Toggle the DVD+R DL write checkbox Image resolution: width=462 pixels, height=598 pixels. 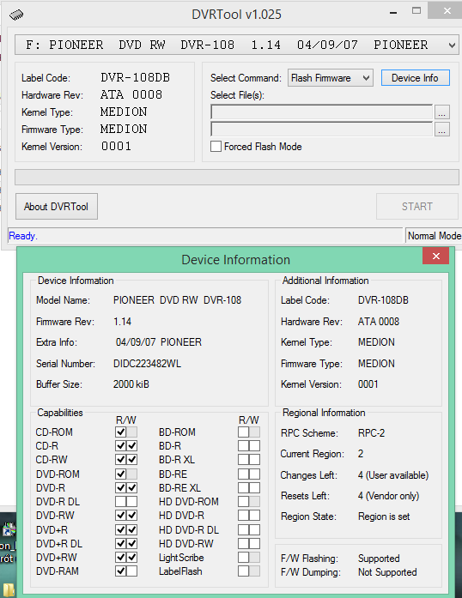131,543
